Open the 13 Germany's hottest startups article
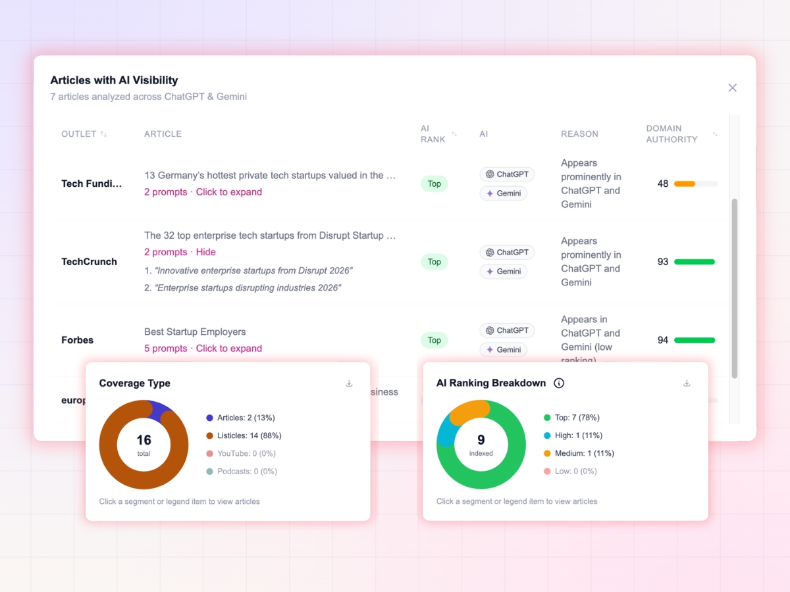This screenshot has height=592, width=790. click(270, 176)
